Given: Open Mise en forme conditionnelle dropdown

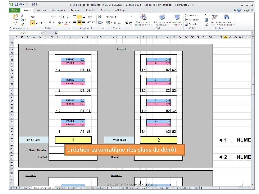Looking at the screenshot, I should coord(143,20).
